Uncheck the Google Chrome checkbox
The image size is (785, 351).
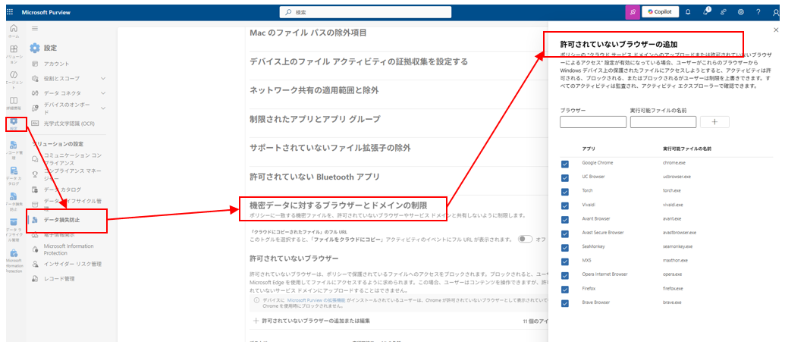coord(565,164)
